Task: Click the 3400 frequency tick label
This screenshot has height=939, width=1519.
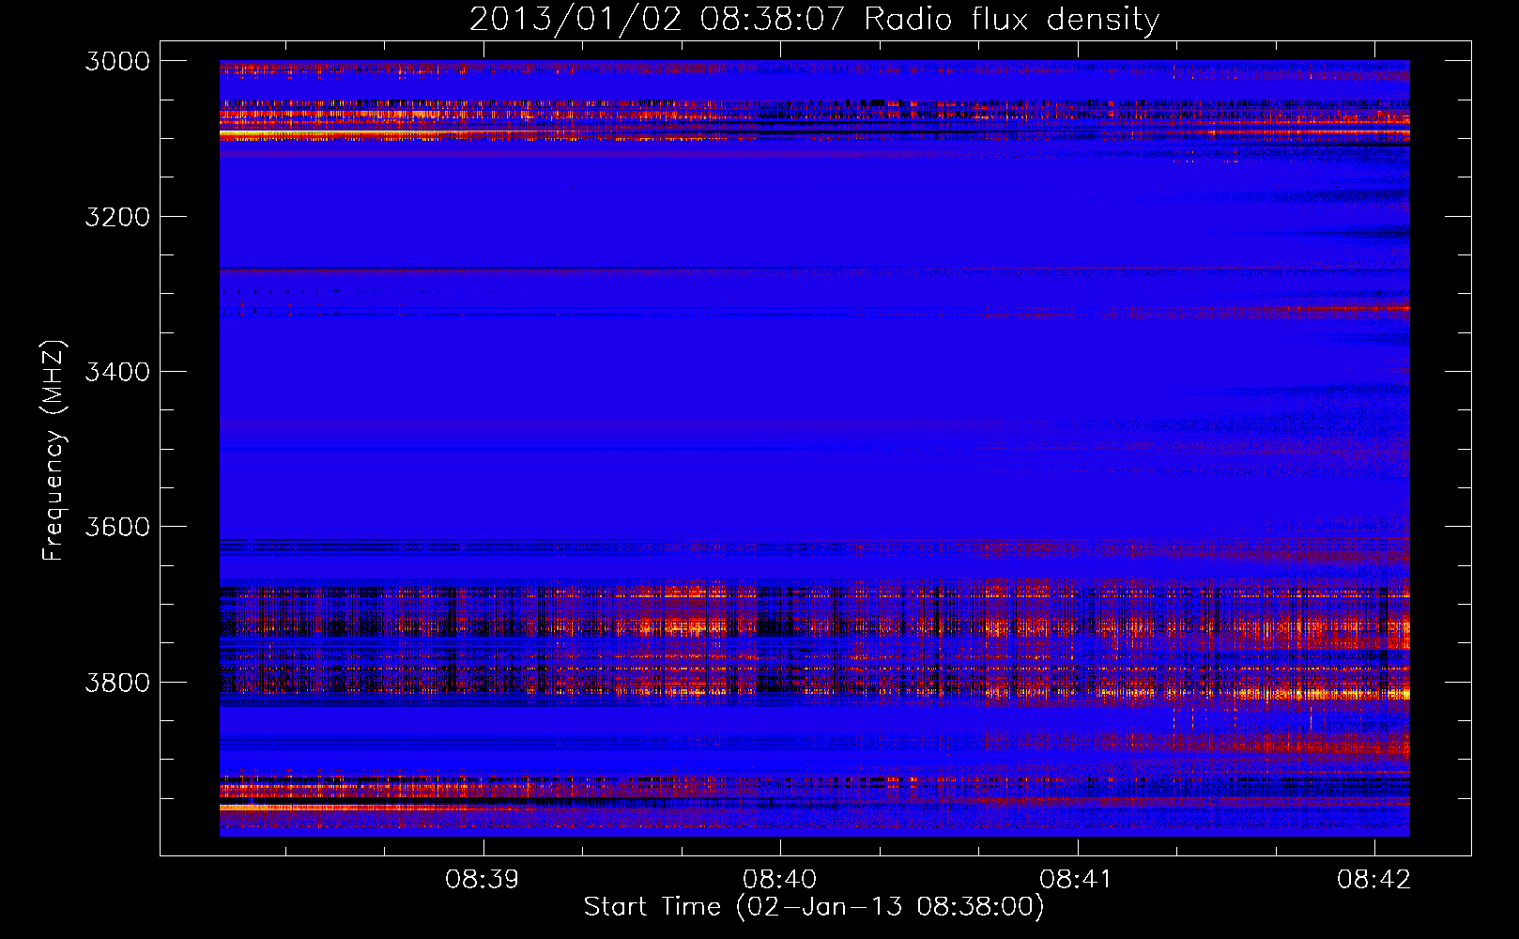Action: click(x=117, y=372)
